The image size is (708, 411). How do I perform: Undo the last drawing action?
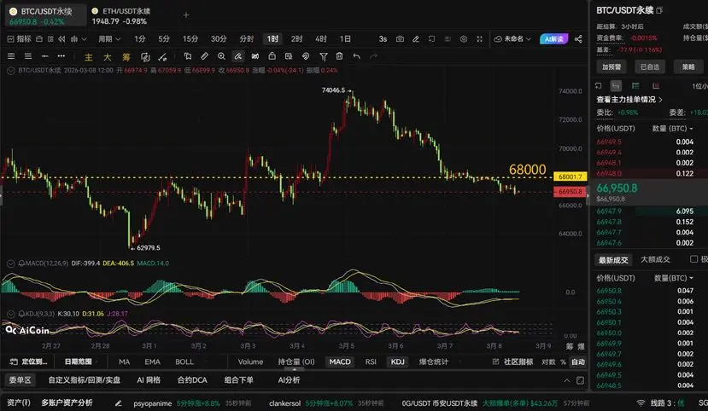pos(357,56)
